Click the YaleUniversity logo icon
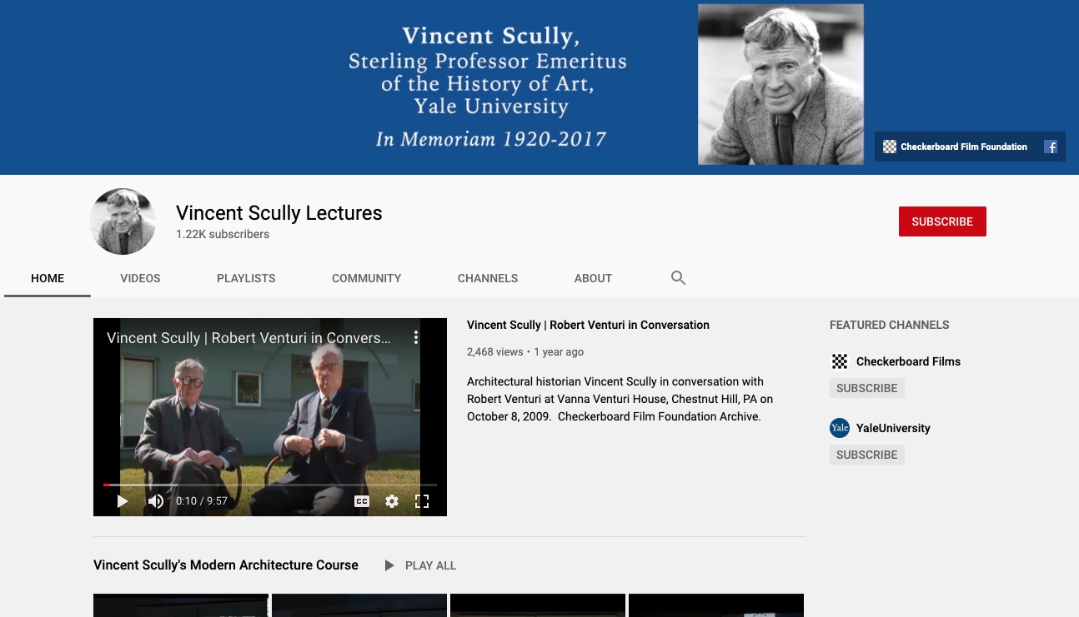 tap(840, 428)
